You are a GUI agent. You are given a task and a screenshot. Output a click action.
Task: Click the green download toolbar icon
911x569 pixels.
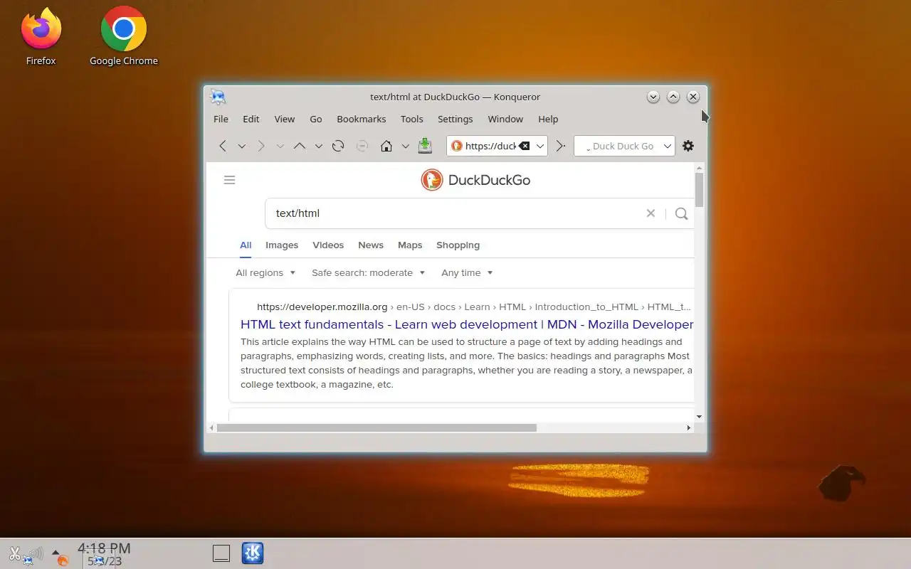coord(425,145)
